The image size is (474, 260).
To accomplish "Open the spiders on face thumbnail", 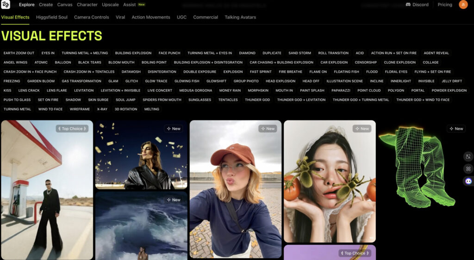I will [330, 181].
